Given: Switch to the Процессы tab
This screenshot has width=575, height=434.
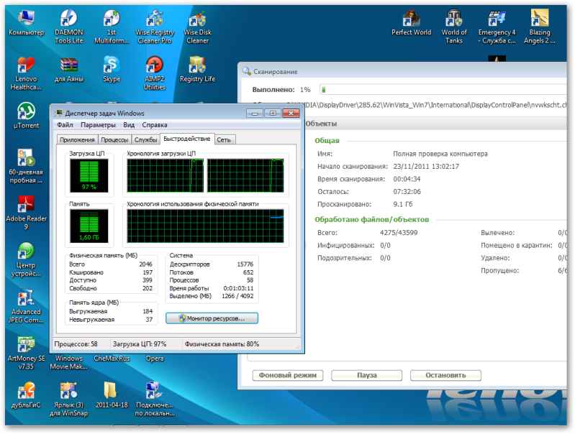Looking at the screenshot, I should click(115, 139).
